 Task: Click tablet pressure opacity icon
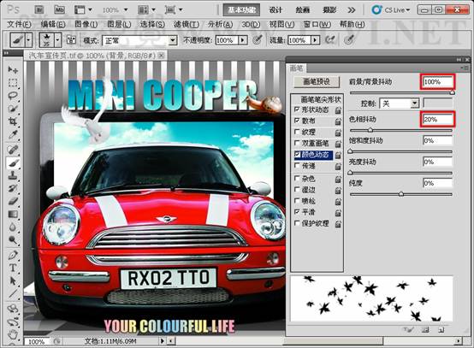[257, 40]
